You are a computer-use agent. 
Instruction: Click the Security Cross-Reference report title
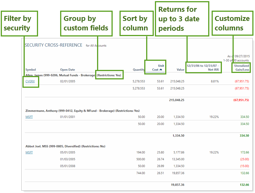pyautogui.click(x=53, y=45)
